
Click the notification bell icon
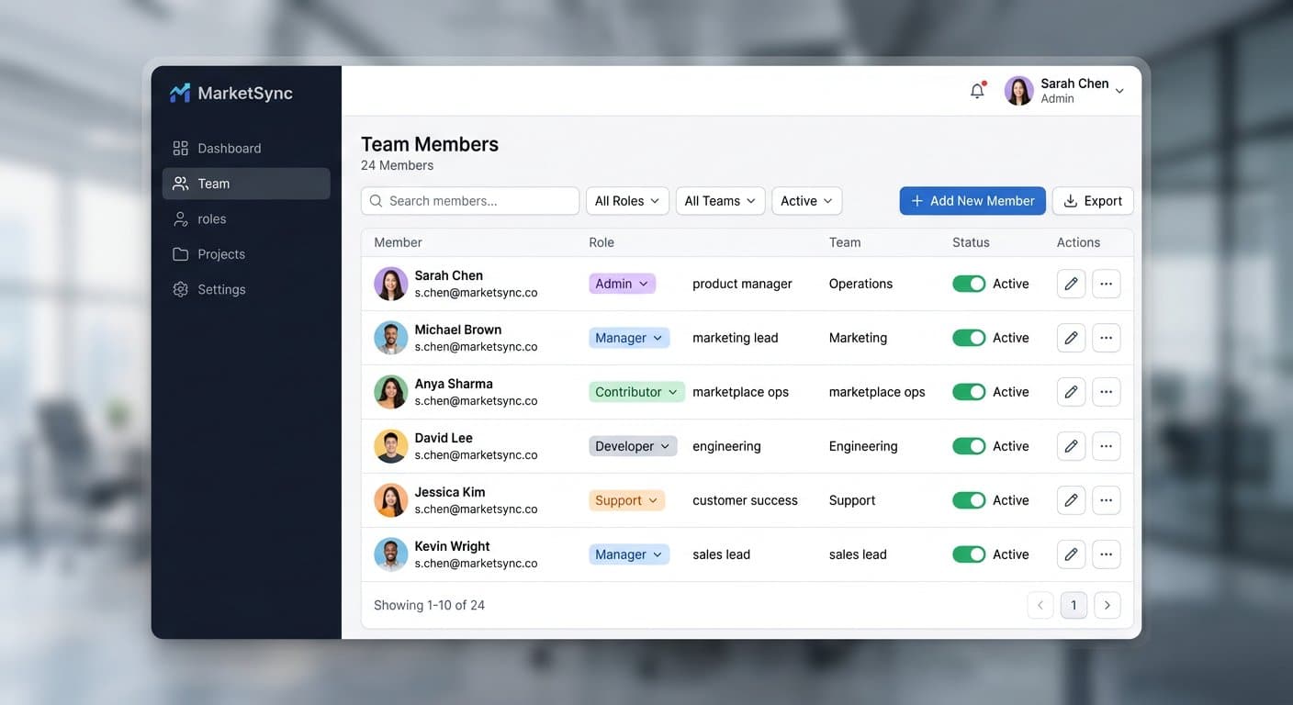pos(977,91)
